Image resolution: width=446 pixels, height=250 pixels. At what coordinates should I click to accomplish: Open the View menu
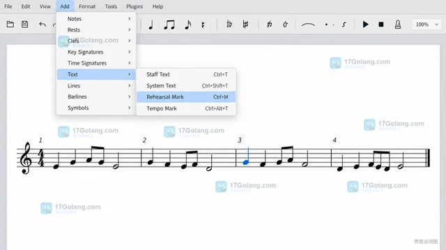pos(45,6)
